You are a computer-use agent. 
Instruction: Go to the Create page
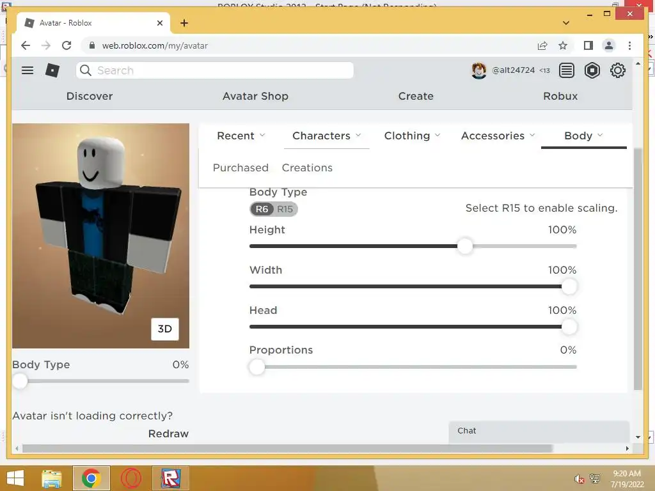[416, 96]
